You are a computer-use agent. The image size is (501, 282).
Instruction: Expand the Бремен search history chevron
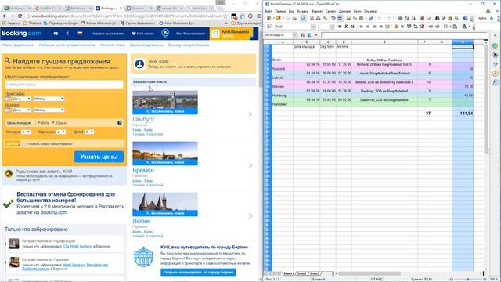[250, 165]
